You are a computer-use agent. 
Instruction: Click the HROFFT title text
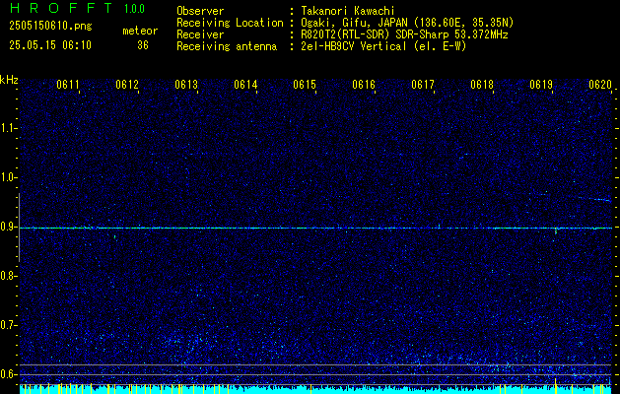point(61,8)
